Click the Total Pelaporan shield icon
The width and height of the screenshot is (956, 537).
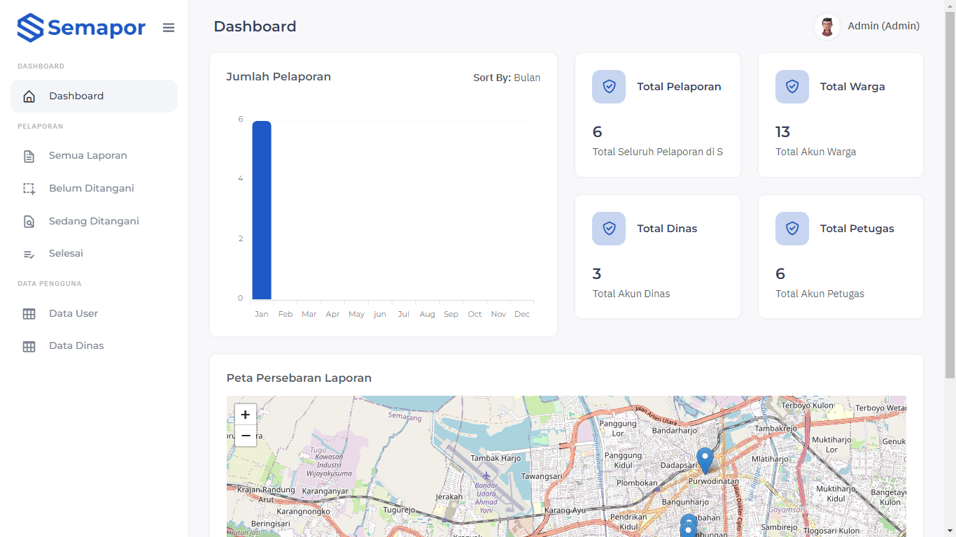coord(609,87)
